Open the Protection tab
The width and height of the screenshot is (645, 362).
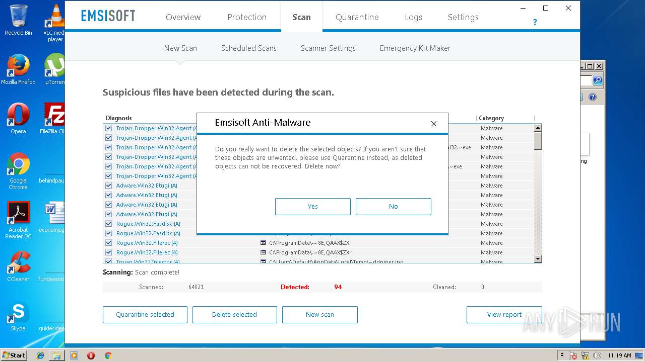(247, 17)
